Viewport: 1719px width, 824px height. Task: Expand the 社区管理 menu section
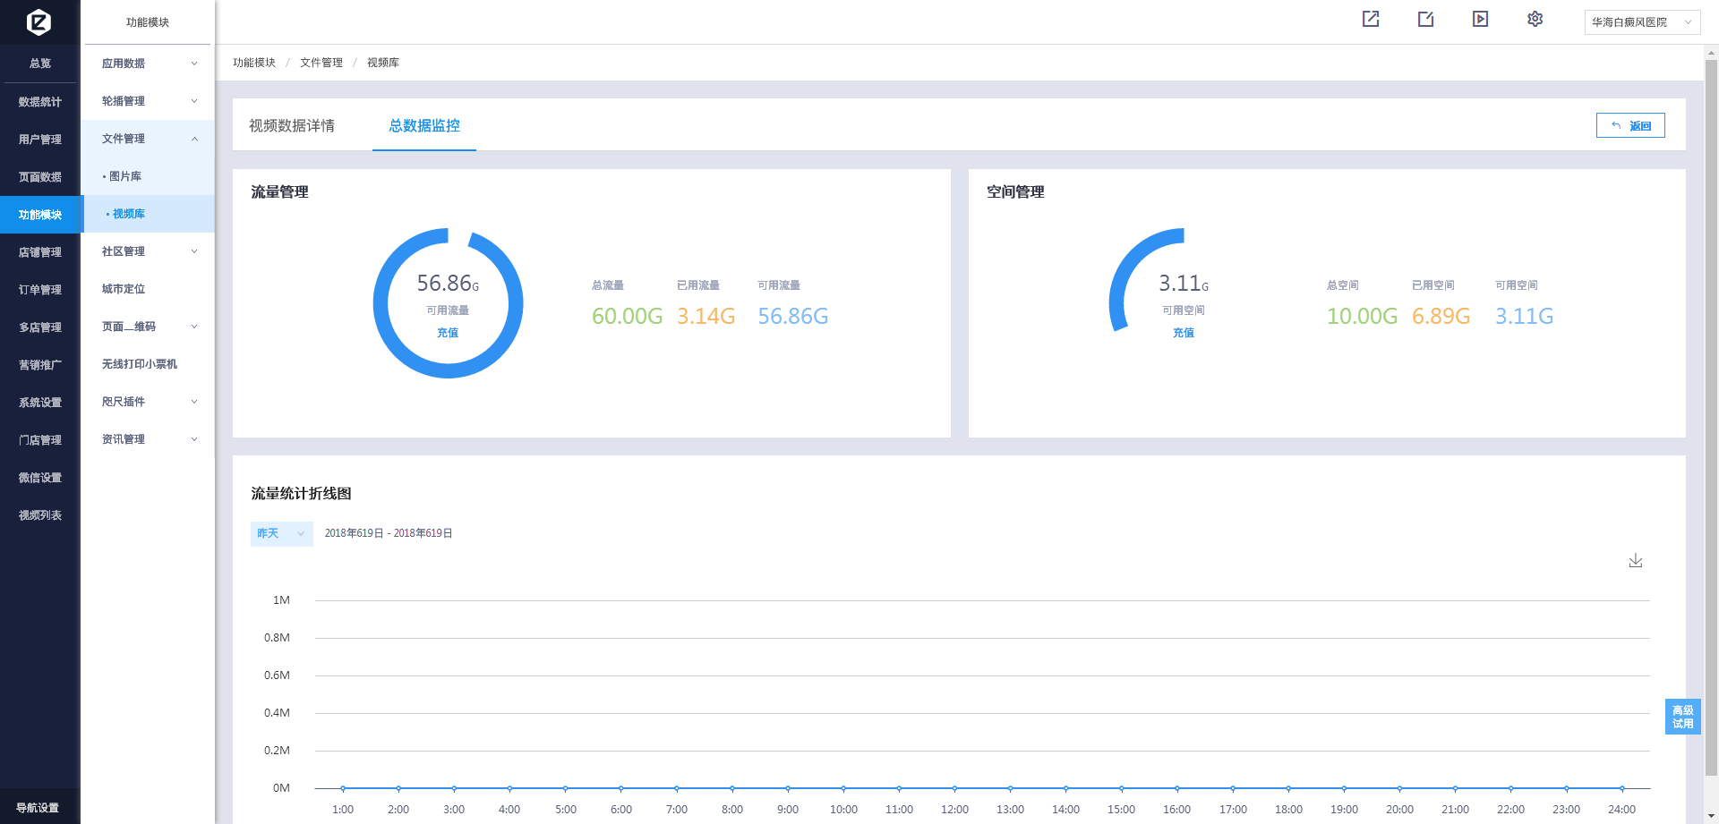[x=149, y=251]
